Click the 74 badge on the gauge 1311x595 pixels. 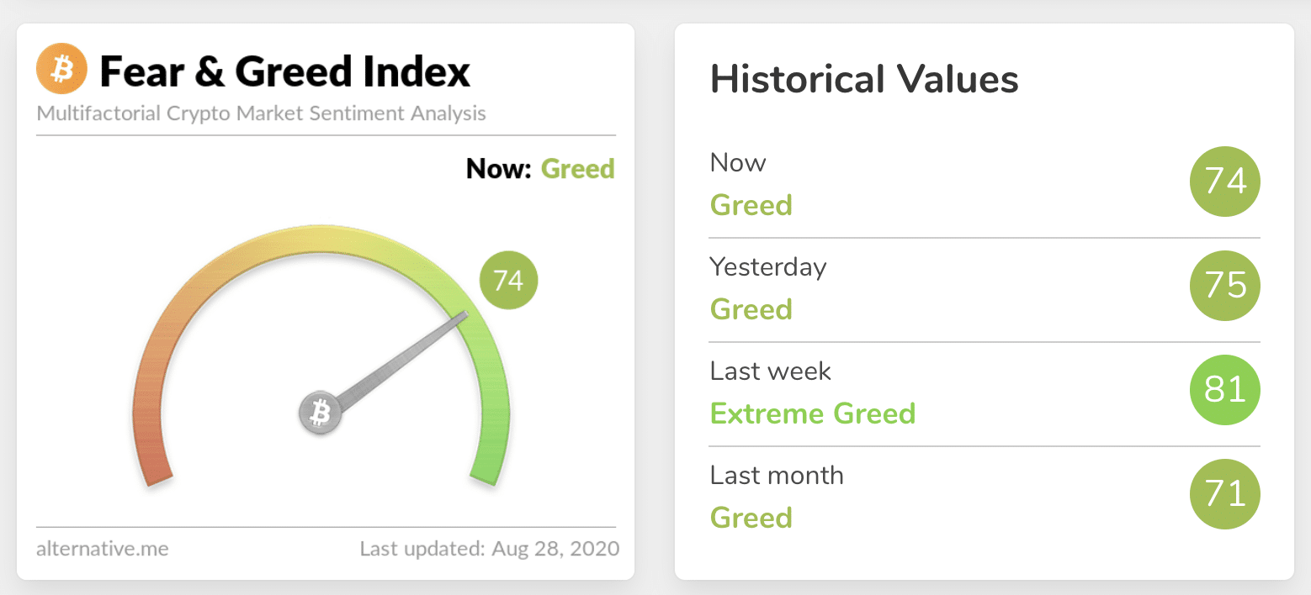coord(508,280)
